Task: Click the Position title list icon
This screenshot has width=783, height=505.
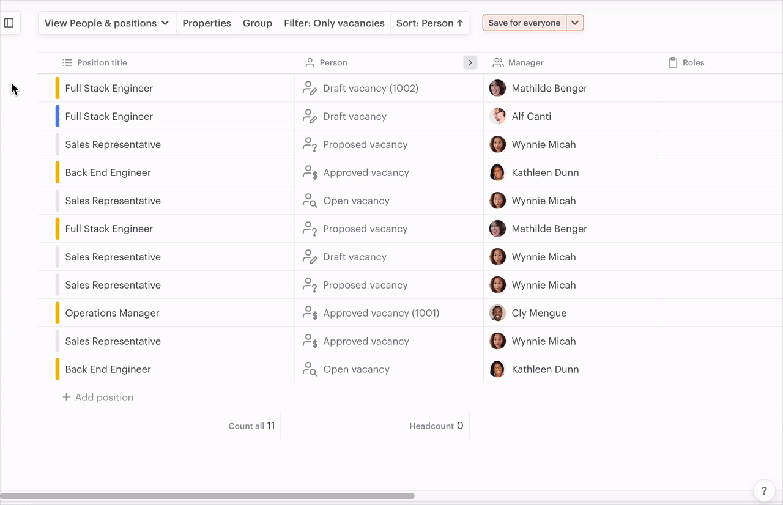Action: click(67, 63)
